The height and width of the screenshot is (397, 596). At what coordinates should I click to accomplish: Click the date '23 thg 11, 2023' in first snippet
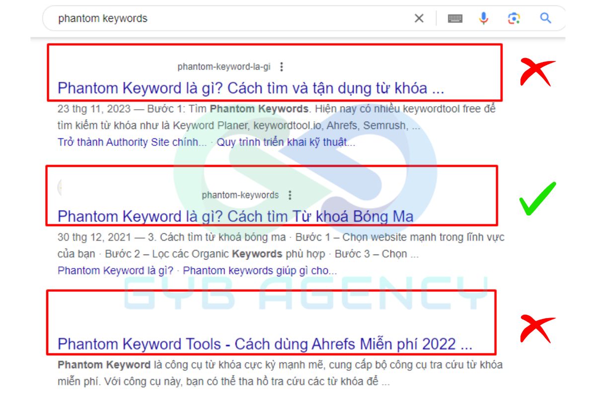tap(94, 109)
